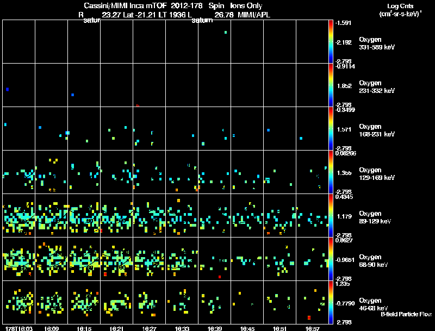This screenshot has width=435, height=331.
Task: Click the 'Oxygen 331-589 keV' row label
Action: [377, 43]
